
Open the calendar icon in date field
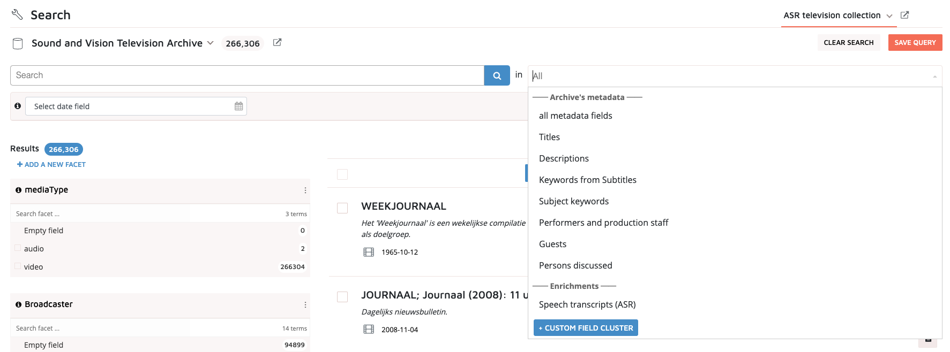pos(238,106)
